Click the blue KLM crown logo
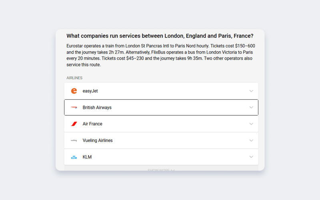The height and width of the screenshot is (200, 320). [x=74, y=157]
